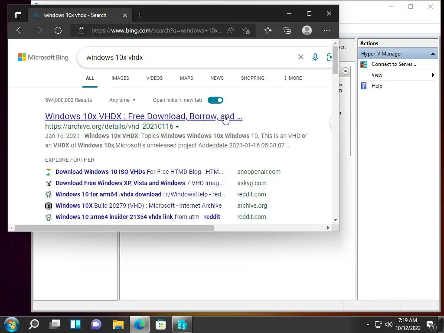Viewport: 444px width, 333px height.
Task: Click the EXPLORE FURTHER heading
Action: 70,160
